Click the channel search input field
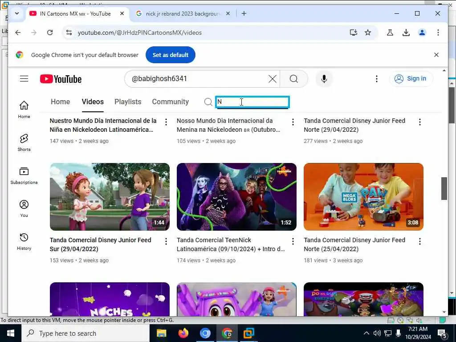 [252, 102]
